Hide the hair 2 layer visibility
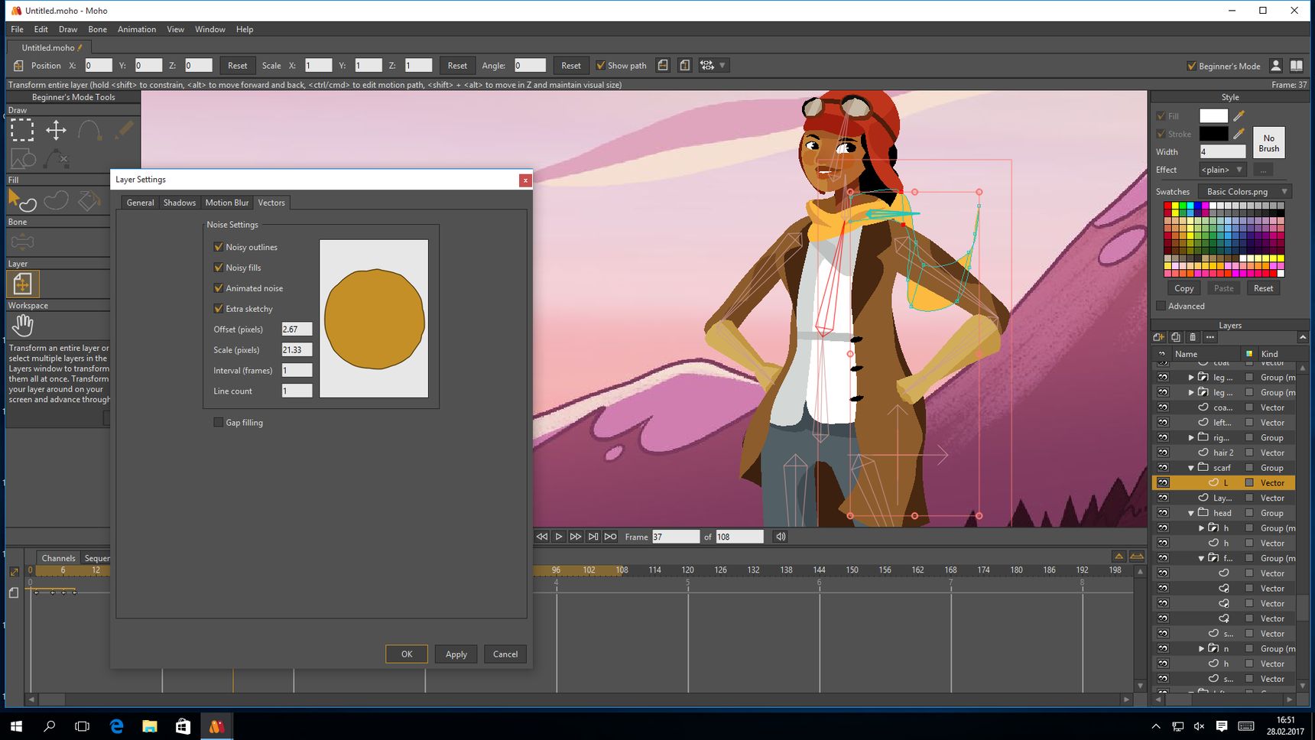 [x=1163, y=453]
